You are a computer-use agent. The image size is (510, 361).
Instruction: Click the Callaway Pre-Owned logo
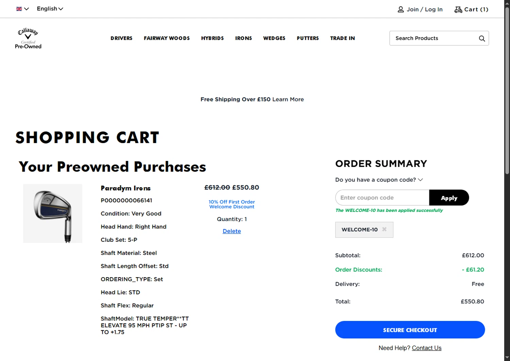[x=28, y=38]
